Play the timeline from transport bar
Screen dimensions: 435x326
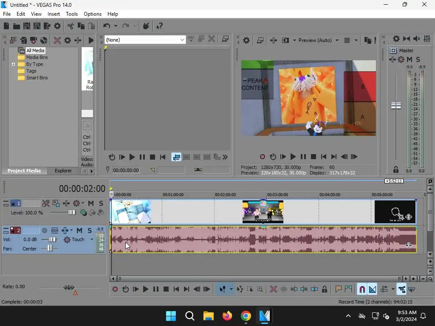(x=145, y=289)
